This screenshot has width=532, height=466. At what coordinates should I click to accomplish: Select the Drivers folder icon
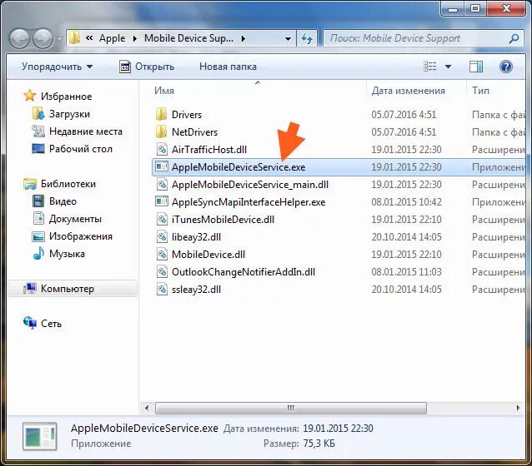pyautogui.click(x=162, y=114)
